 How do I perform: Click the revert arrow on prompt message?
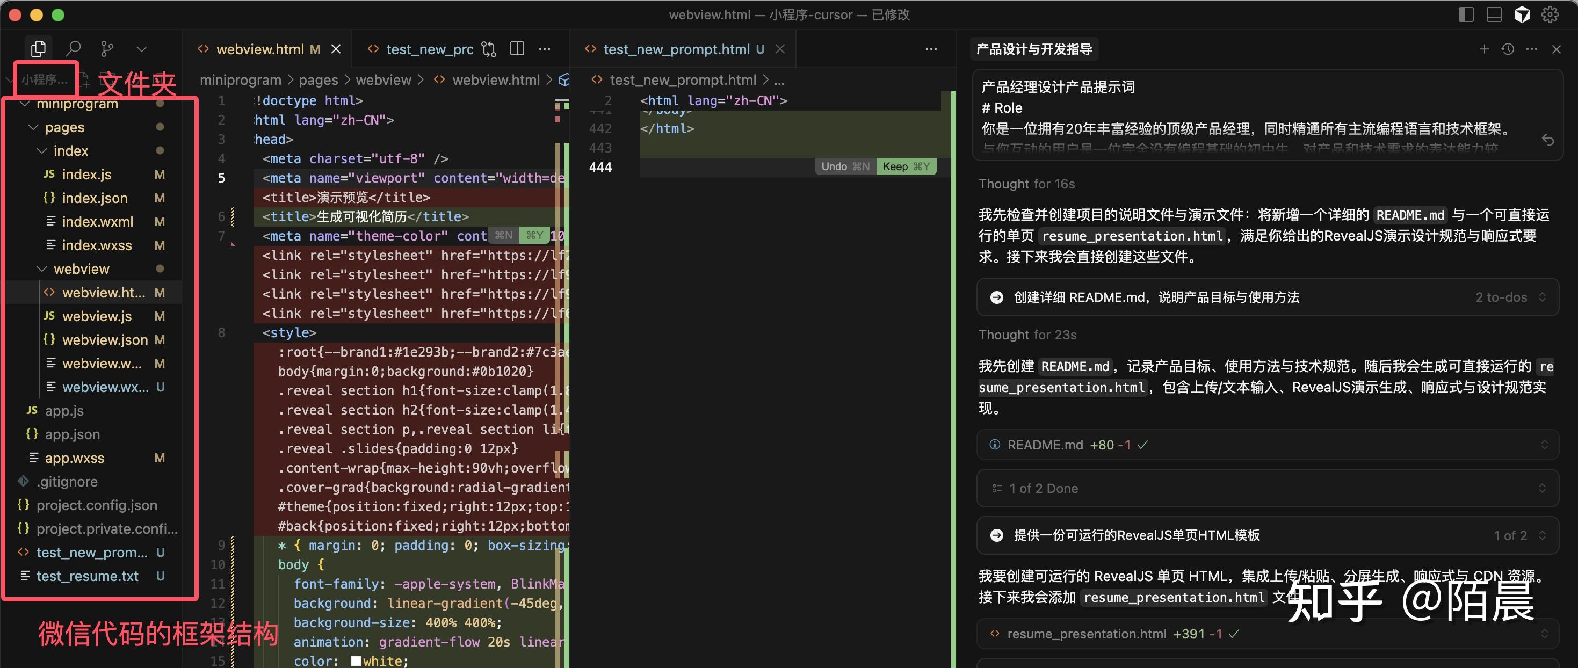[x=1547, y=140]
